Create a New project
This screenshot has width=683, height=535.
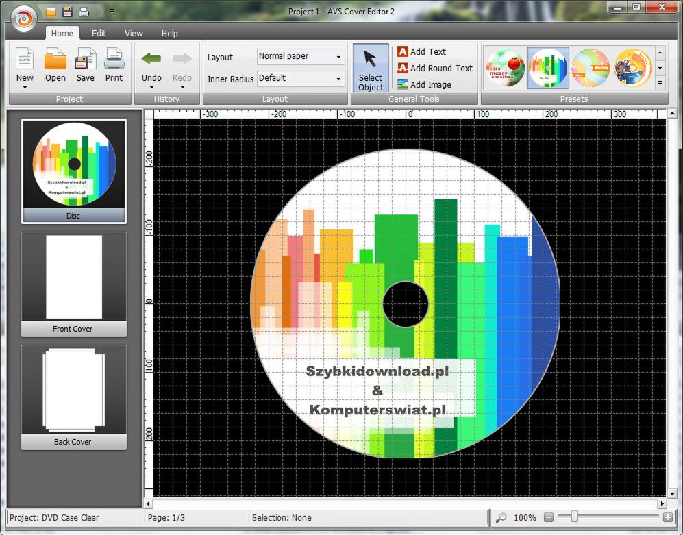click(x=25, y=64)
